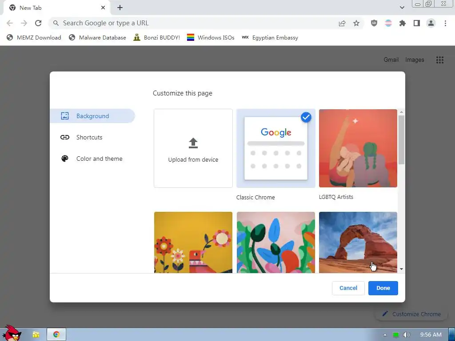
Task: Click the Chrome taskbar button
Action: point(56,335)
